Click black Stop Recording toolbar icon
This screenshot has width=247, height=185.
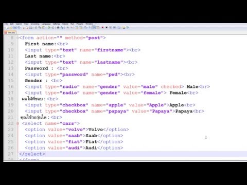tap(107, 27)
